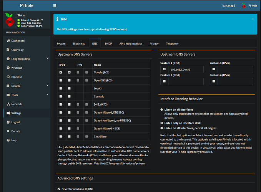This screenshot has height=192, width=261.
Task: Click the Blacklist ban icon
Action: coord(8,77)
